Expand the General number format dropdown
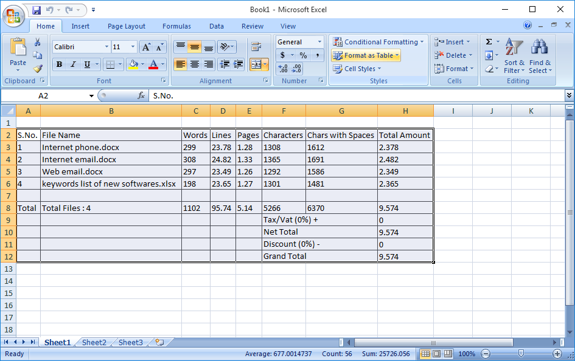This screenshot has width=575, height=361. pos(319,42)
